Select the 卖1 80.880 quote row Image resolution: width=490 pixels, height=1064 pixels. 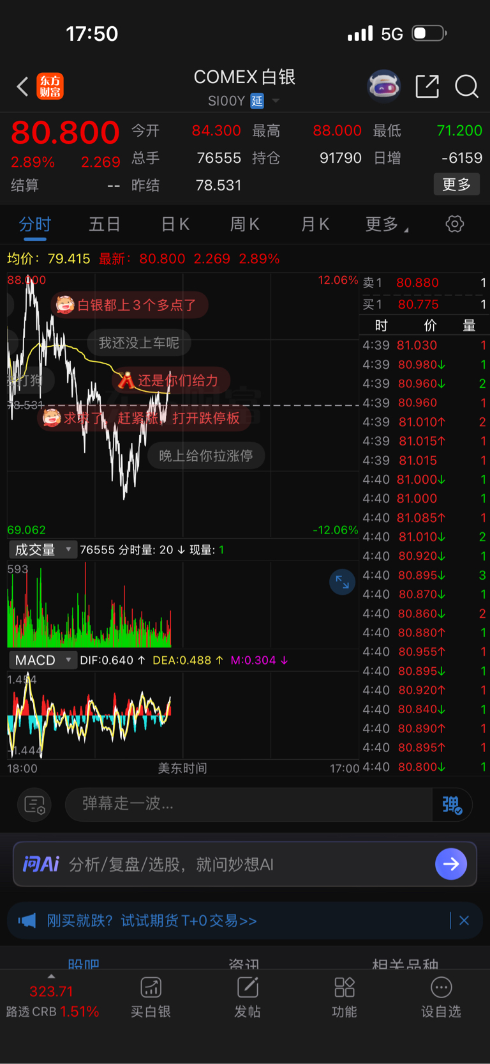click(424, 282)
